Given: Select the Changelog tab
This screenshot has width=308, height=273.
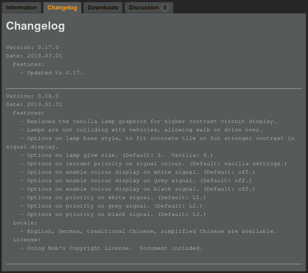Looking at the screenshot, I should pyautogui.click(x=62, y=8).
